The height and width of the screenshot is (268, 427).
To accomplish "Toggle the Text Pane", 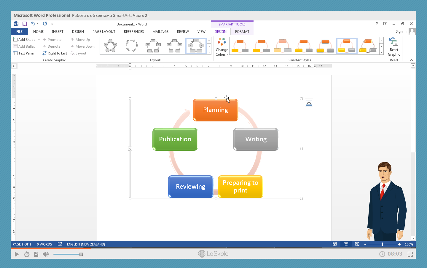I will [x=23, y=53].
